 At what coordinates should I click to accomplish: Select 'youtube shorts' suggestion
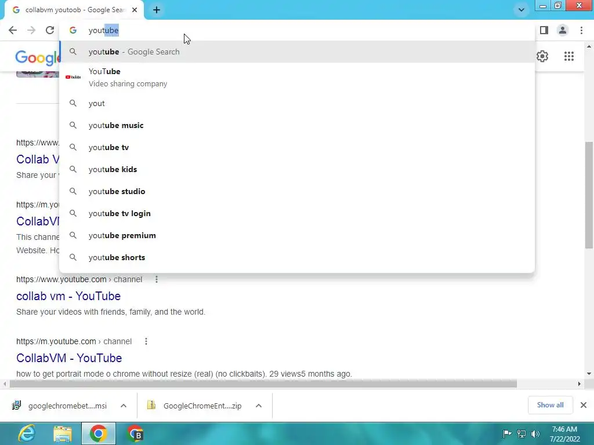(x=298, y=257)
